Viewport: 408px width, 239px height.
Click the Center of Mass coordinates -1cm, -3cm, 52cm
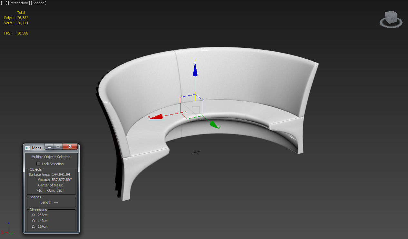pos(51,190)
